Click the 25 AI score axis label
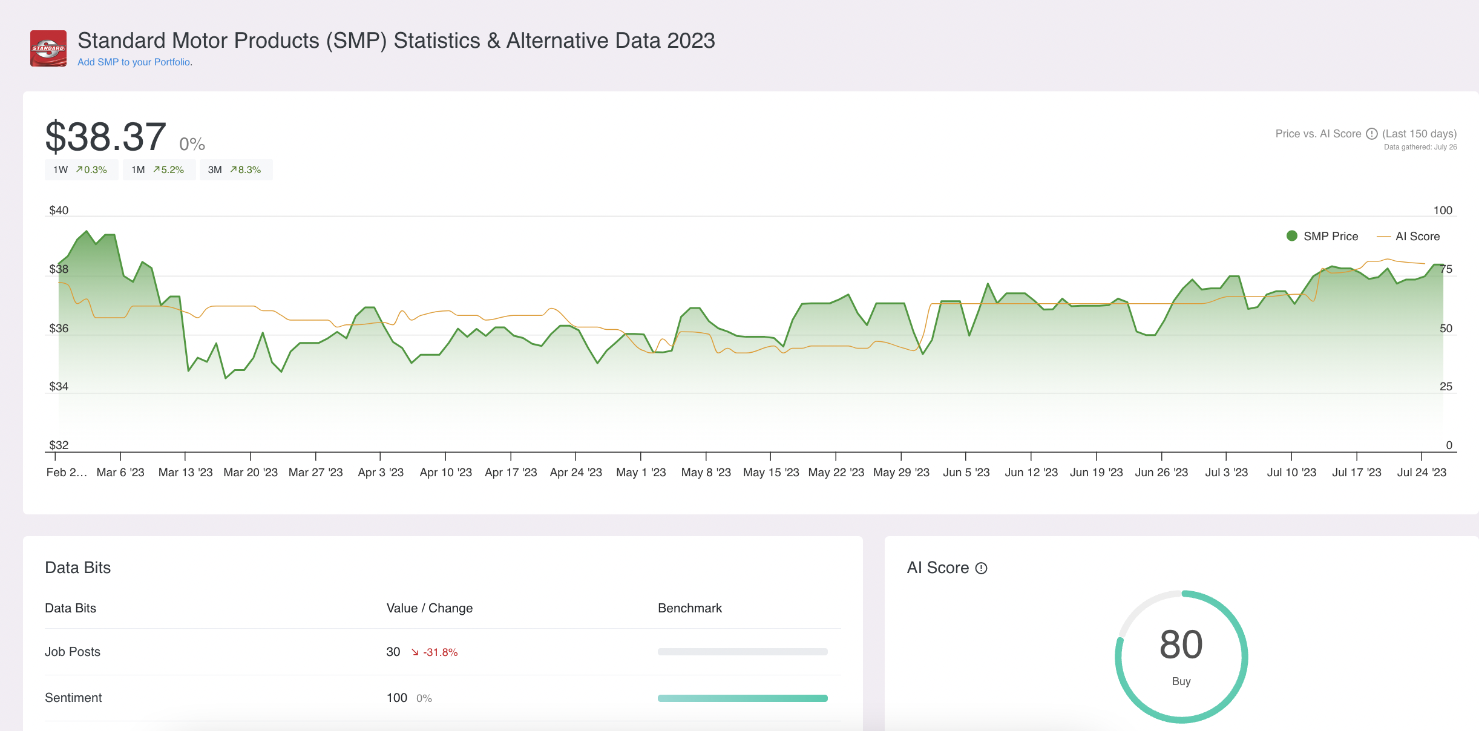This screenshot has height=731, width=1479. [x=1446, y=387]
